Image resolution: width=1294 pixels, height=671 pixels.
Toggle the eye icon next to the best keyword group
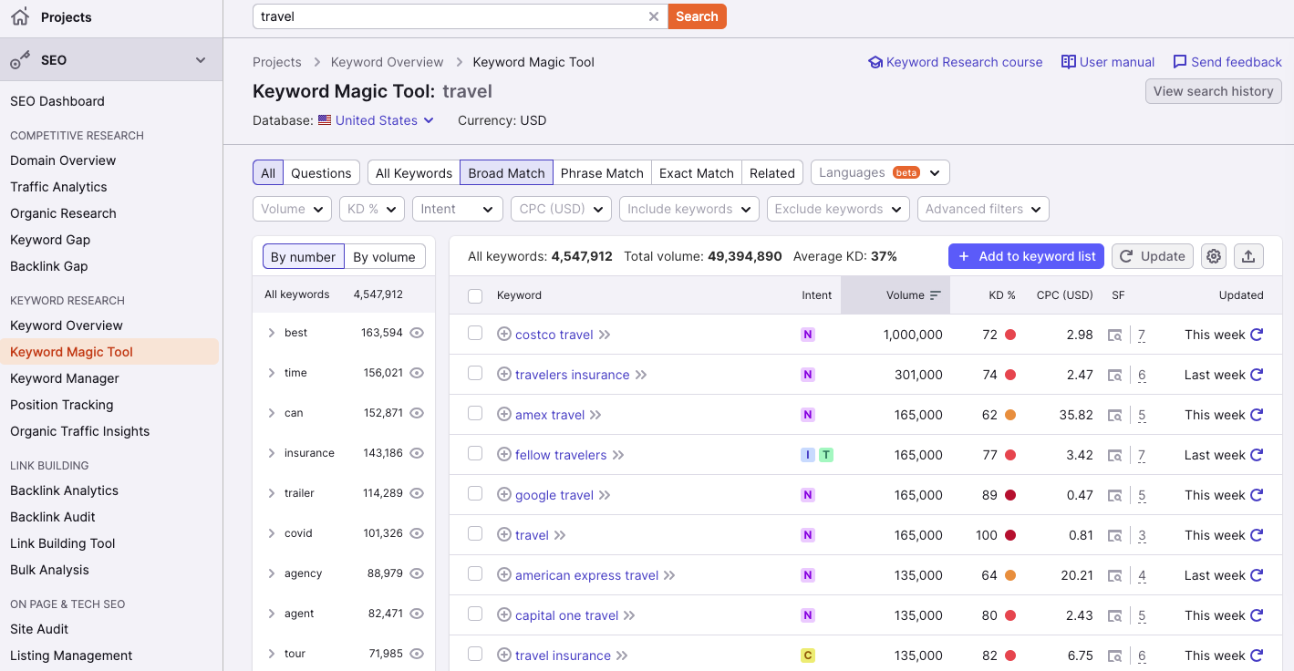[x=417, y=332]
